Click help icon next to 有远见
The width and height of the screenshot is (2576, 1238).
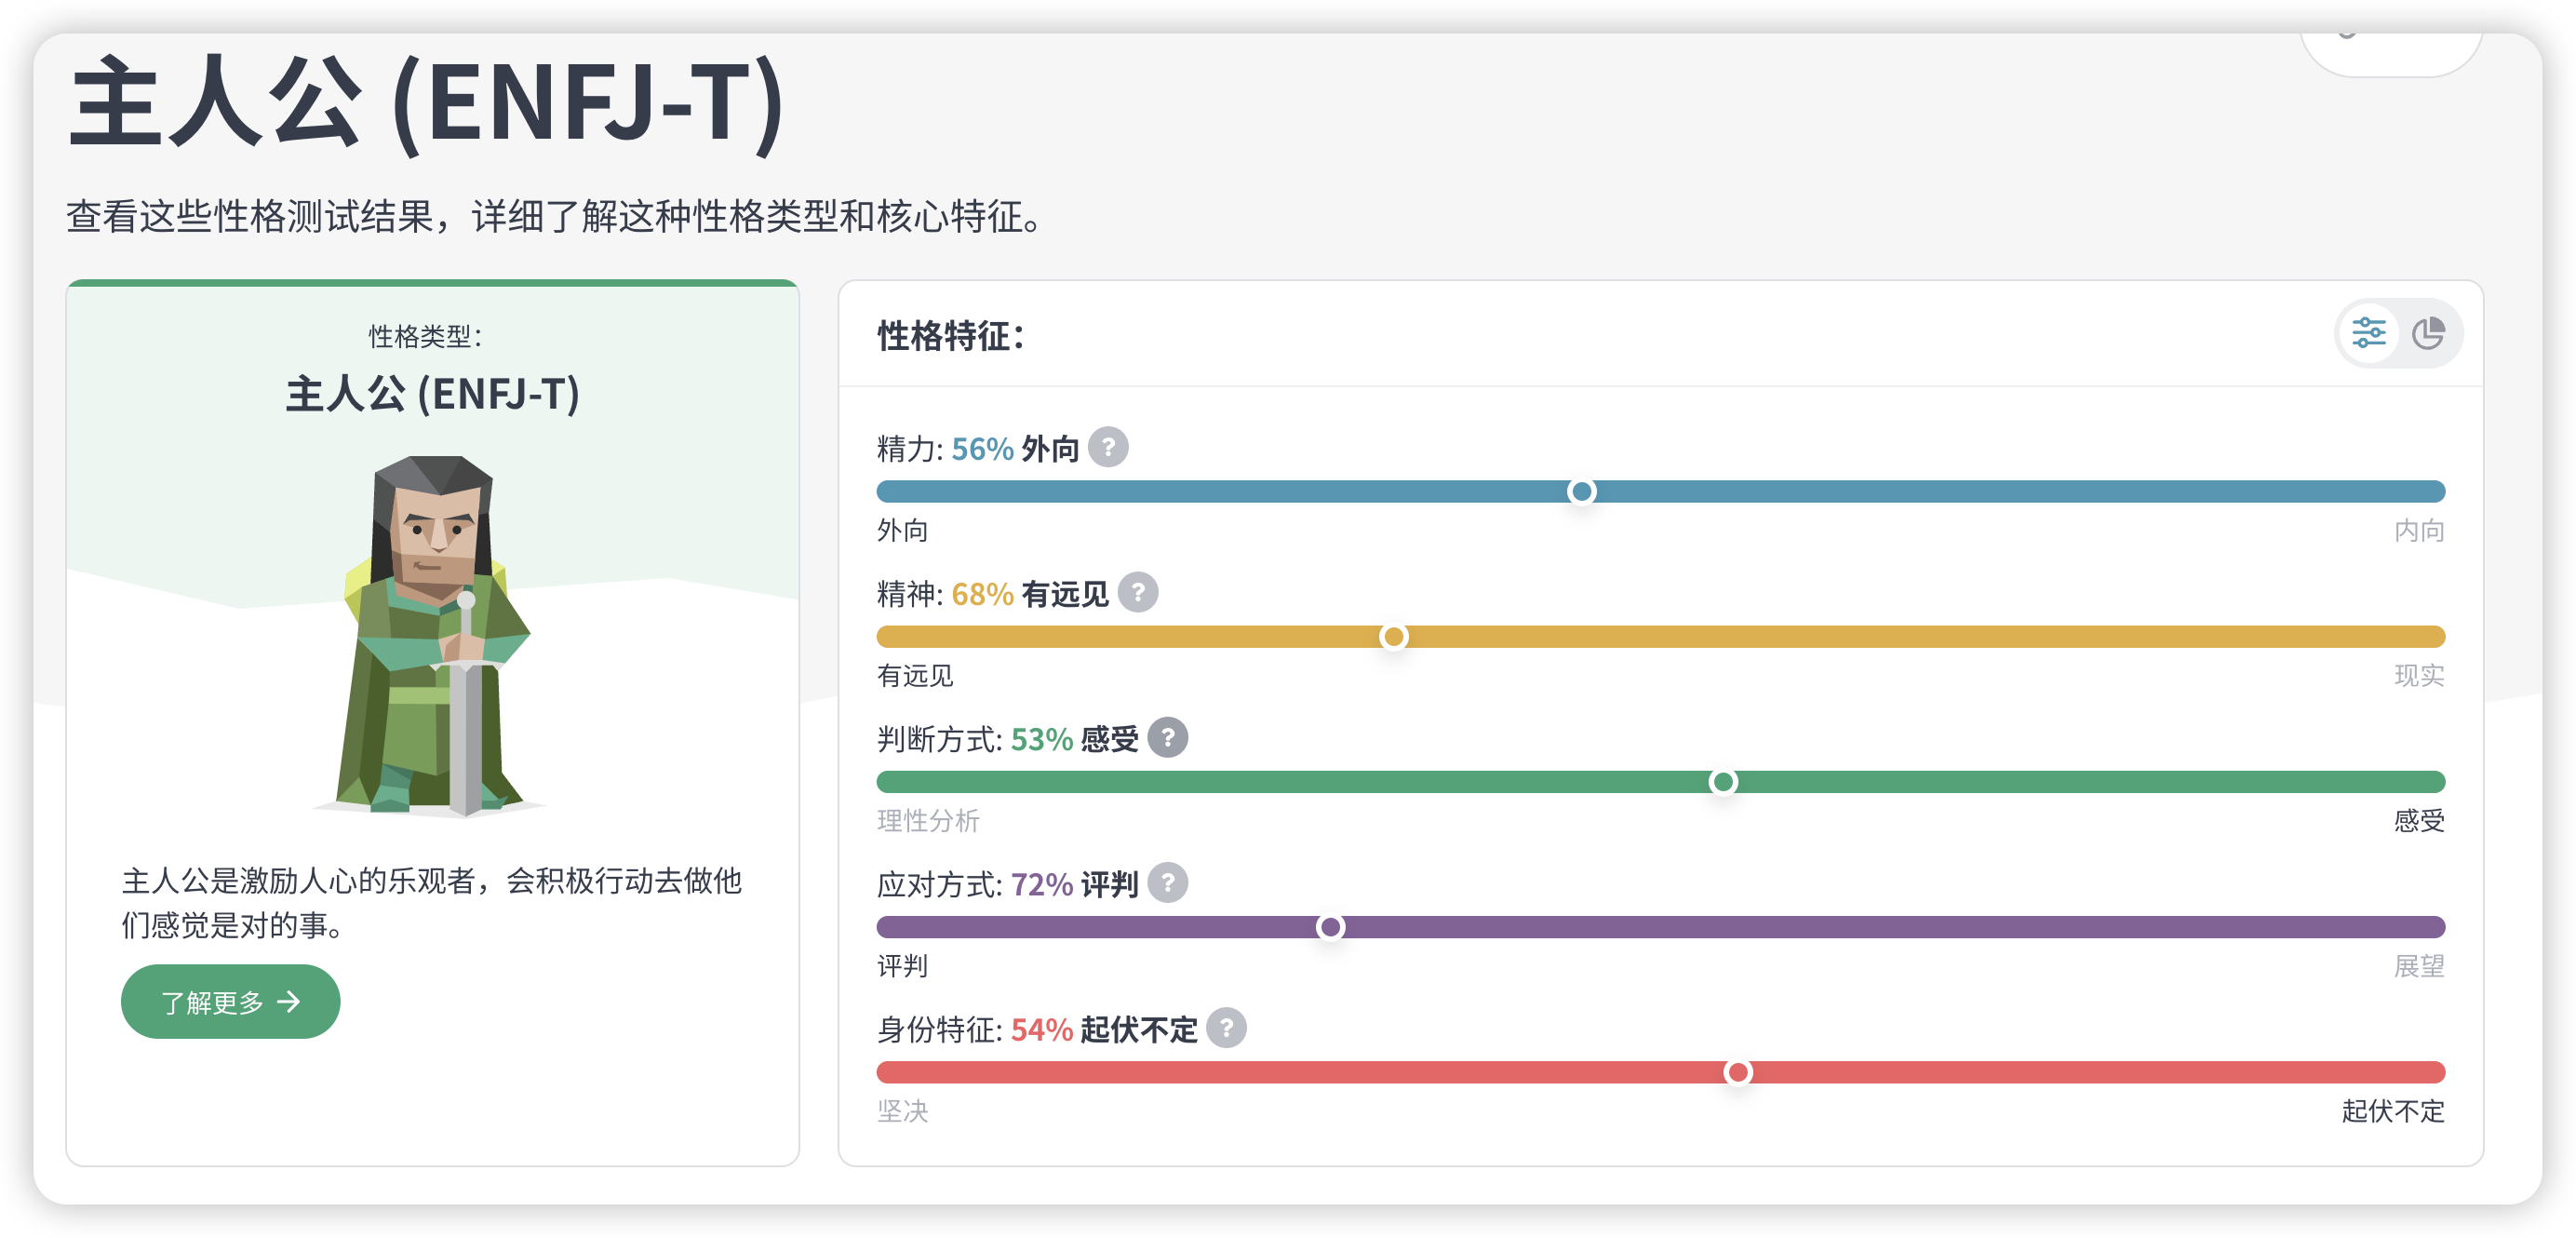click(1137, 592)
